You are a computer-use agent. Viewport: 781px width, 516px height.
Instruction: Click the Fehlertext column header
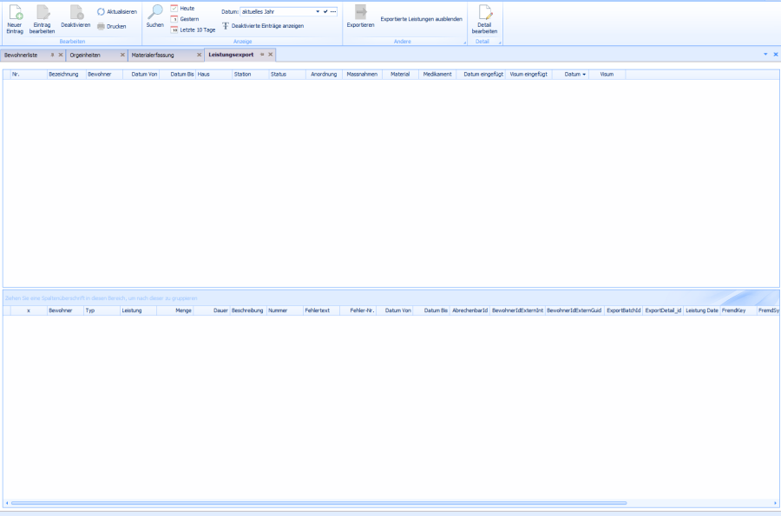click(321, 310)
